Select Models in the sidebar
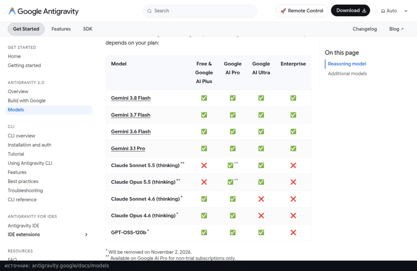 (49, 110)
